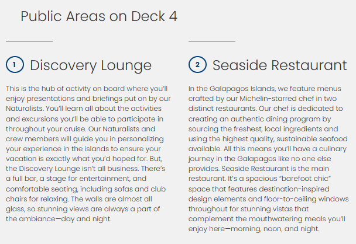This screenshot has width=356, height=244.
Task: Click the divider line above Discovery Lounge
Action: pos(29,41)
